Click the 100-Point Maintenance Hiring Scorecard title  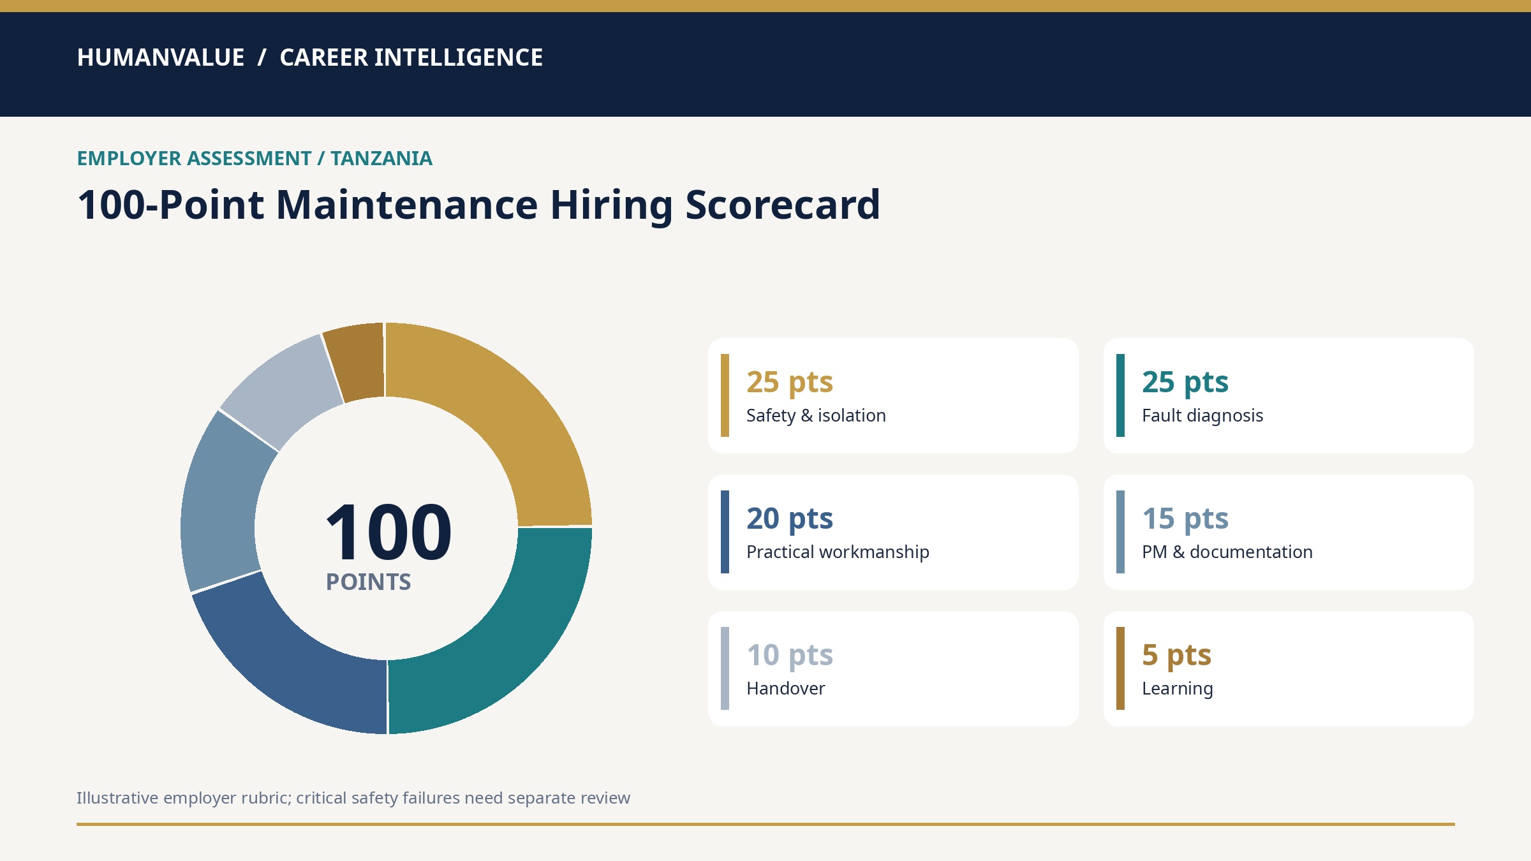(478, 205)
